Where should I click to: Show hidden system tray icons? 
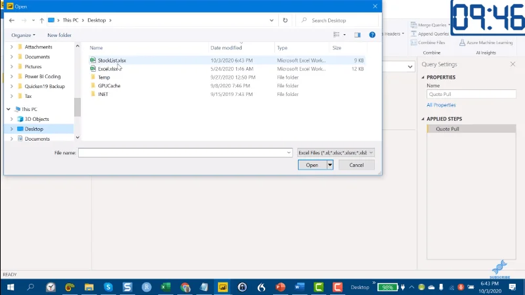coord(411,287)
